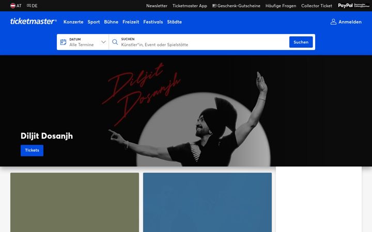Open the Diljit Dosanjh hero banner image
The width and height of the screenshot is (372, 232).
point(186,111)
